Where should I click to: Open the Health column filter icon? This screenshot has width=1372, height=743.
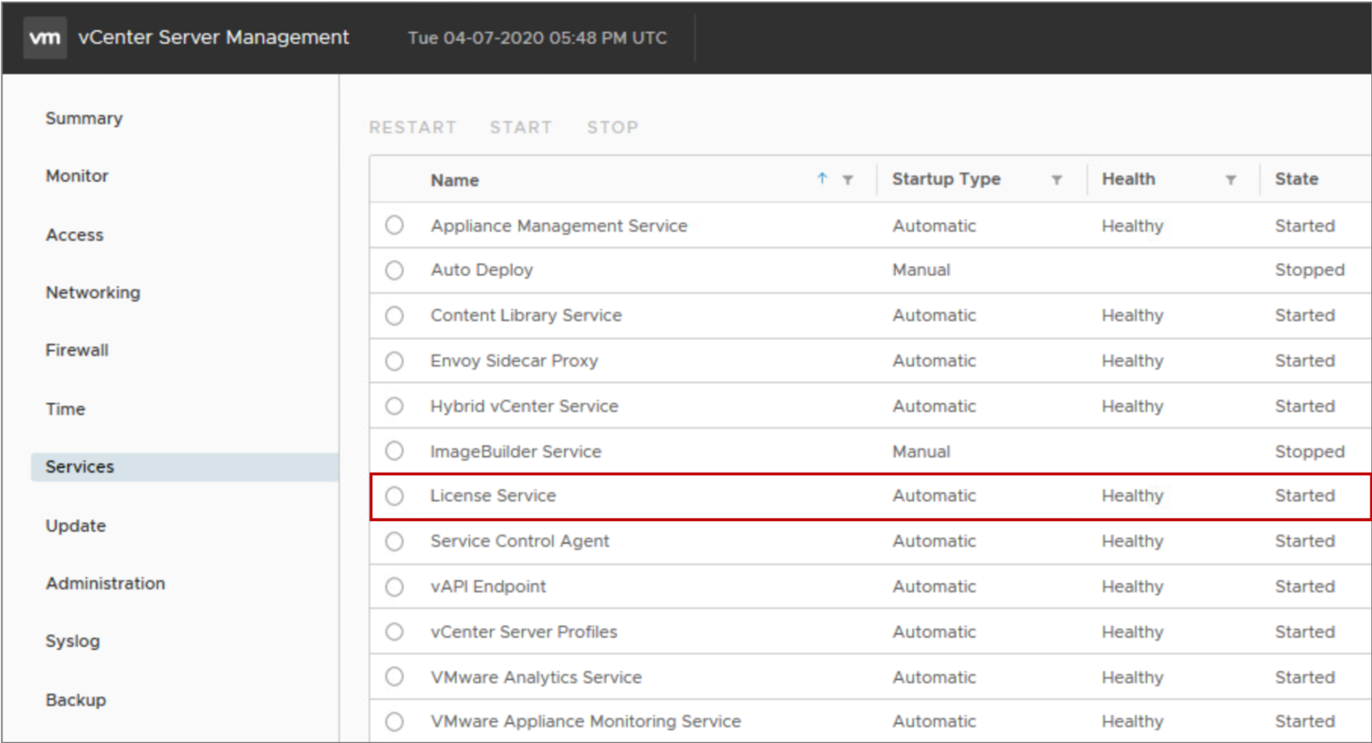[1230, 180]
